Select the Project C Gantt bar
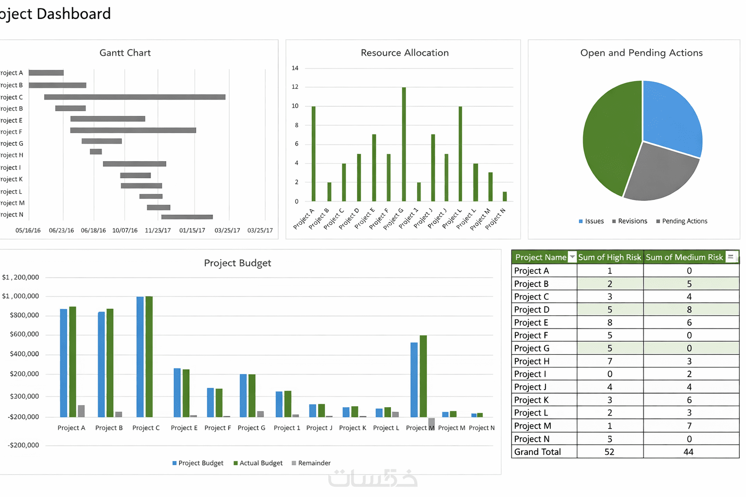Image resolution: width=746 pixels, height=497 pixels. [x=135, y=97]
